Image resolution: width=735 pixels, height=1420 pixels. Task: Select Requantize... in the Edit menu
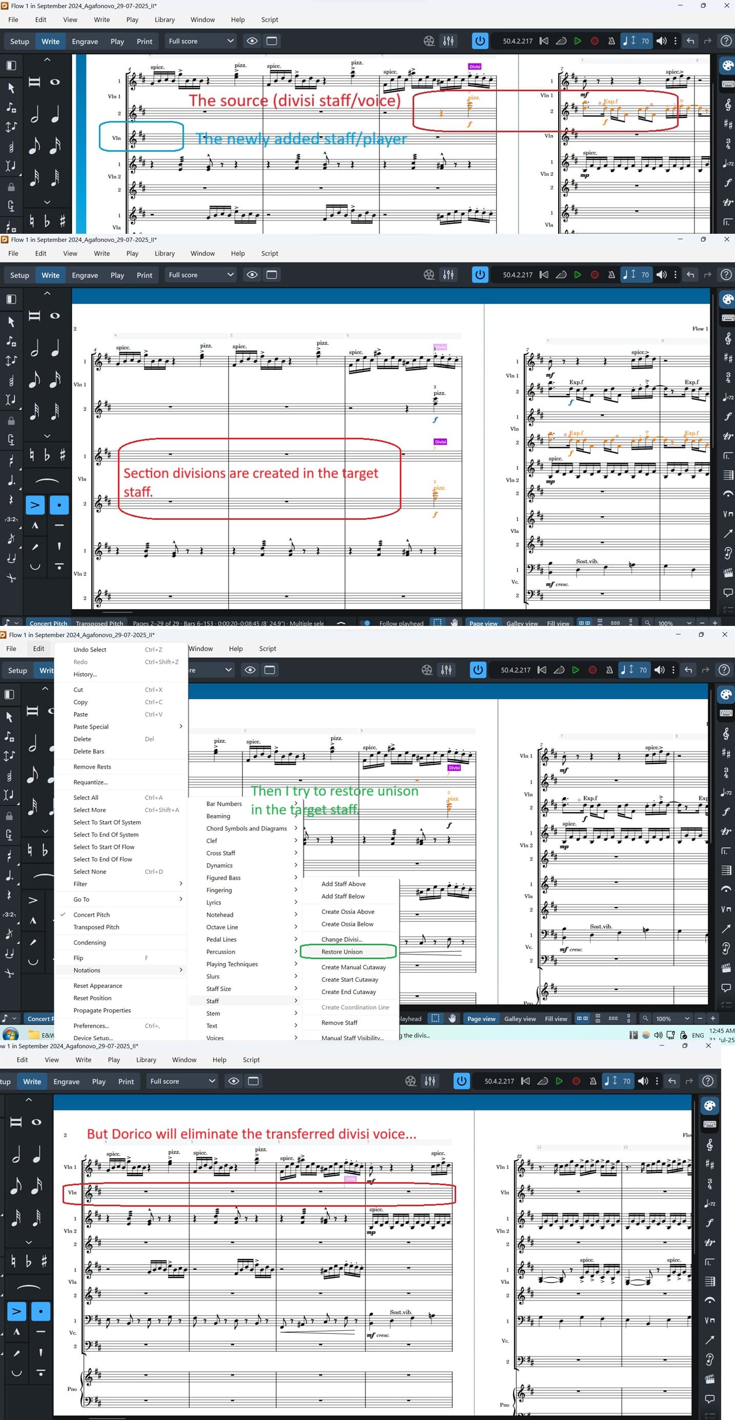(90, 782)
